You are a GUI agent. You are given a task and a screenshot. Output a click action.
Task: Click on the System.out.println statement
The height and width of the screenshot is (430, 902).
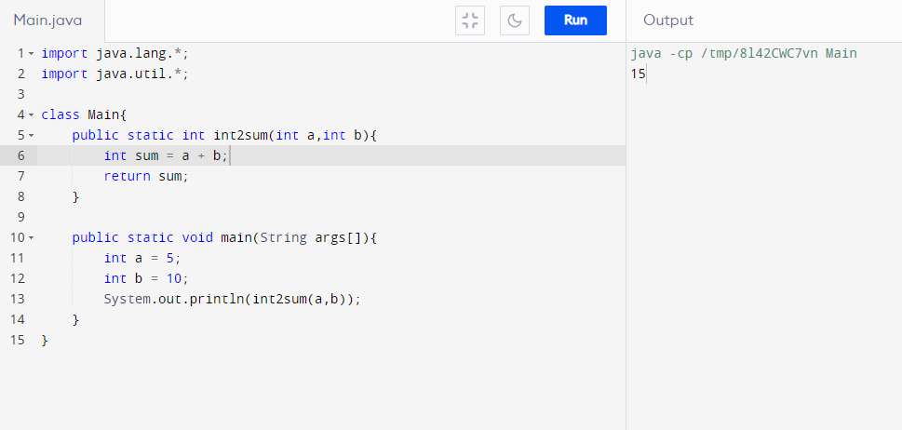click(x=231, y=299)
